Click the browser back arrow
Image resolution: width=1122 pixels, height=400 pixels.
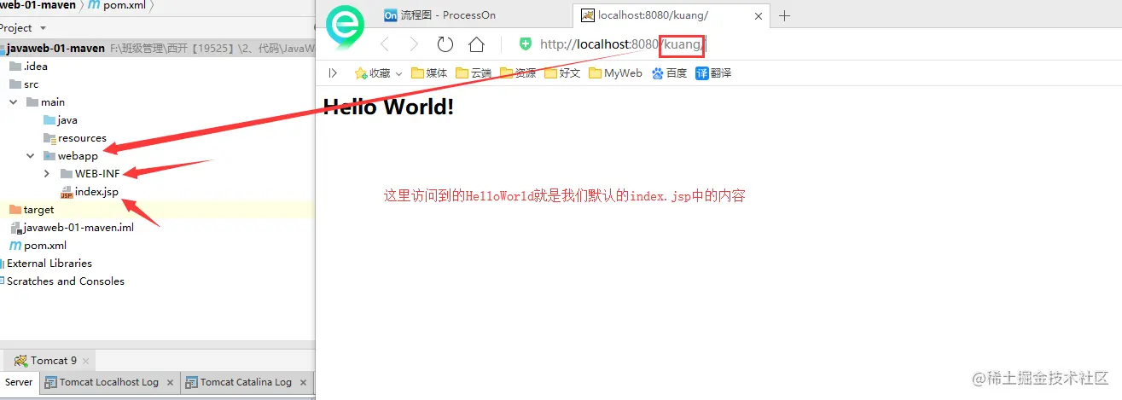click(x=385, y=44)
